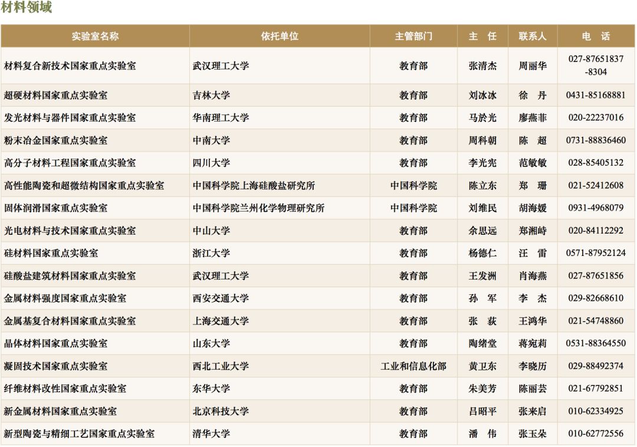Select phone number 0431-85168881

click(x=596, y=95)
